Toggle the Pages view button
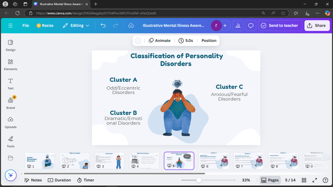333x187 pixels. coord(270,180)
